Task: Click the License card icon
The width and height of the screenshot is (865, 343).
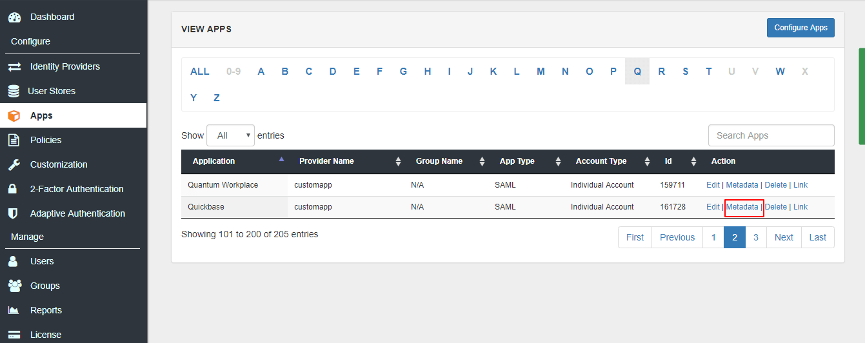Action: 14,335
